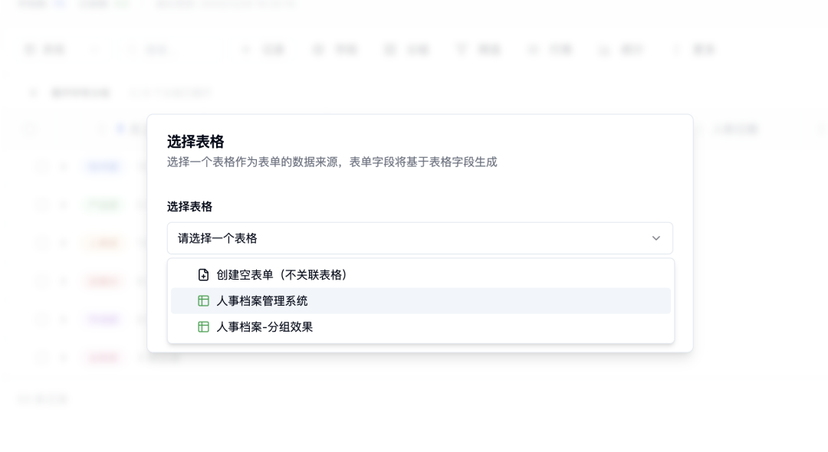Screen dimensions: 828x452
Task: Click the expand arrow beside the view name
Action: click(x=32, y=92)
